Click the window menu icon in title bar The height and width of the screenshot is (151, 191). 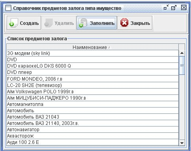pos(8,8)
